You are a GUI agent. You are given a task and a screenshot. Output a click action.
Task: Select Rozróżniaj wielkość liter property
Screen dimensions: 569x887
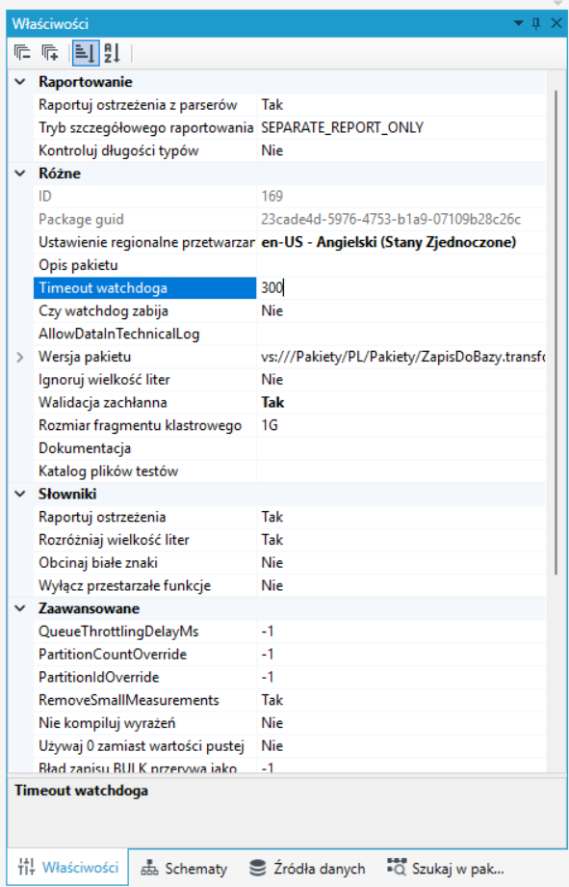[x=114, y=540]
